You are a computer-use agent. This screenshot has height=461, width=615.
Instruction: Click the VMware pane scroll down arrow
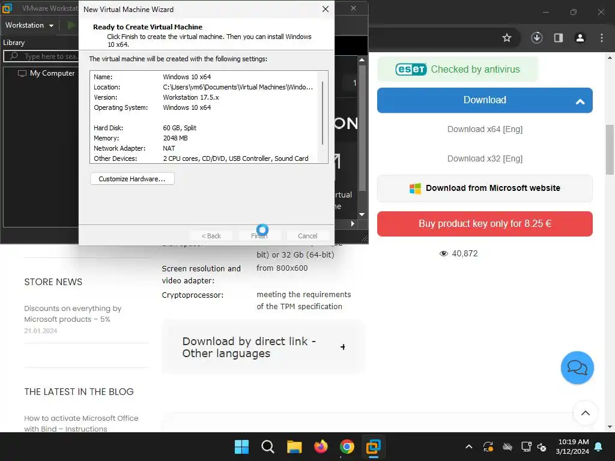[362, 214]
